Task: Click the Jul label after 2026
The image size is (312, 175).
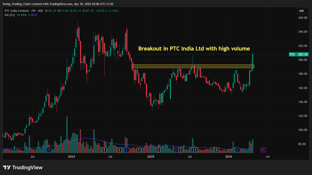Action: click(x=268, y=157)
